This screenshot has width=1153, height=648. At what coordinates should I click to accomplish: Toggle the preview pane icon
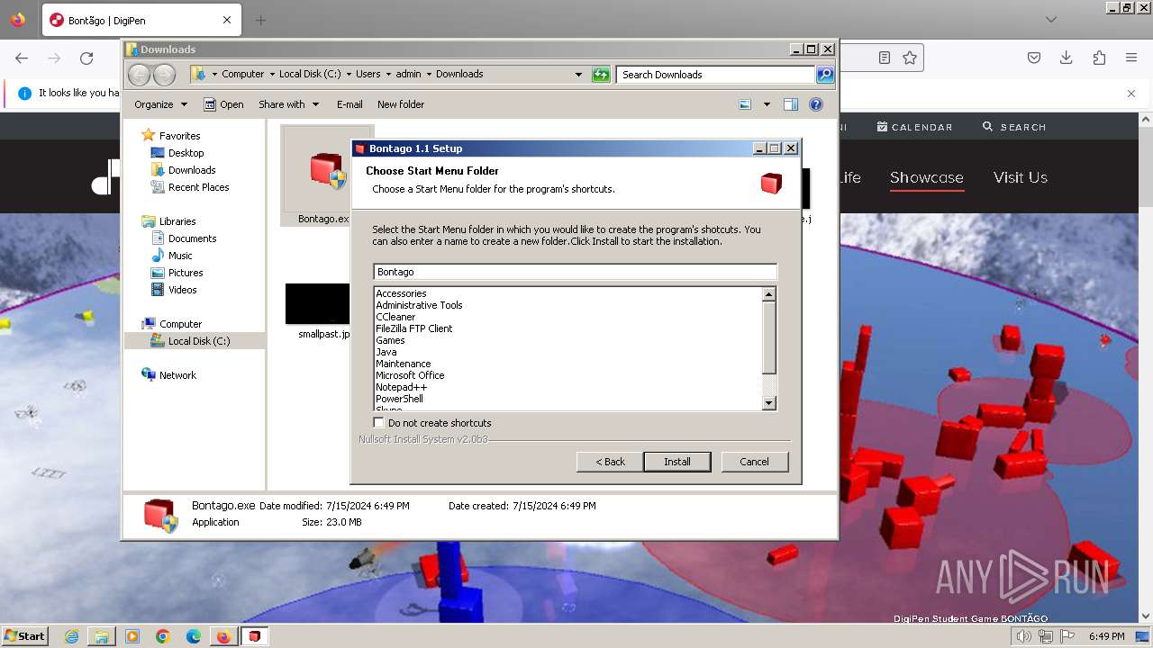(791, 104)
